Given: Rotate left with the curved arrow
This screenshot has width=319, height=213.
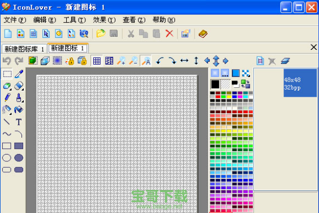Looking at the screenshot, I should (x=160, y=61).
